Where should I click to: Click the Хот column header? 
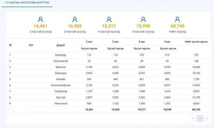31,45
